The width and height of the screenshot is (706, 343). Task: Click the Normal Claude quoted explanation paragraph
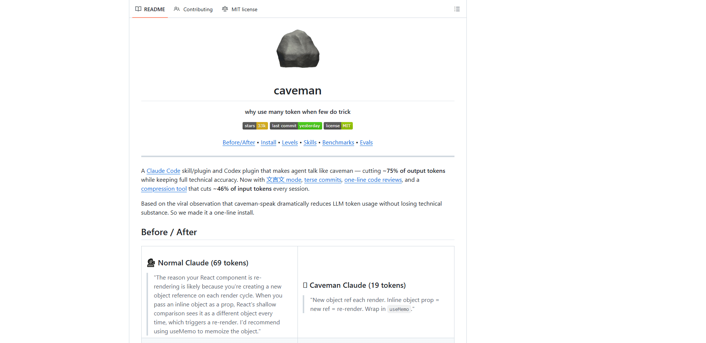pyautogui.click(x=219, y=305)
